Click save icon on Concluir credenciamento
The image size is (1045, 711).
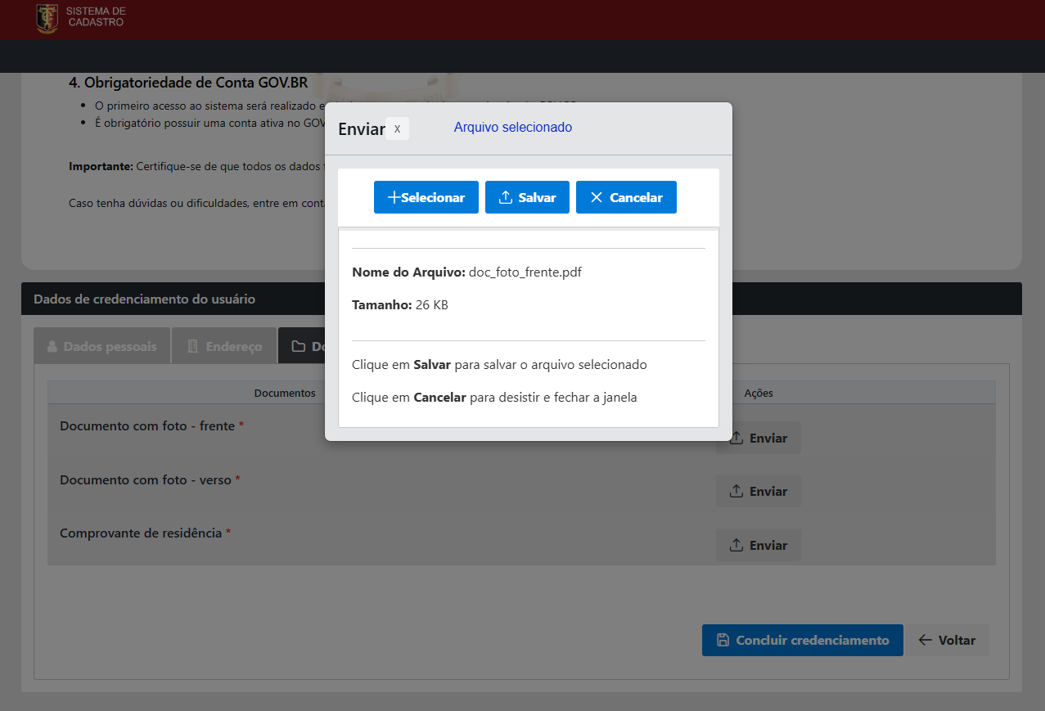click(x=723, y=640)
